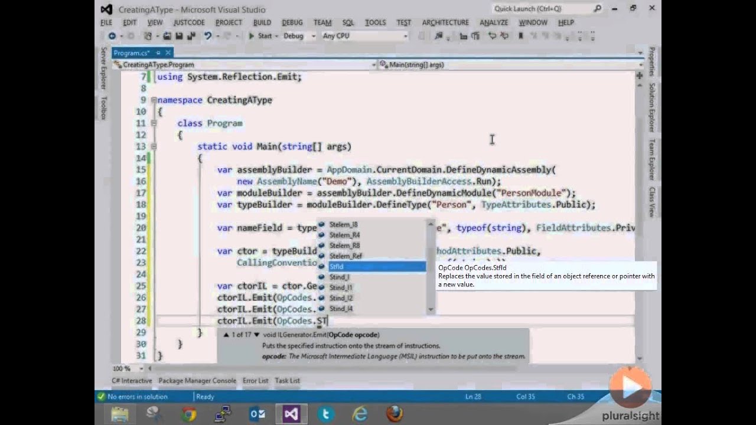Open the FILE menu

click(106, 22)
